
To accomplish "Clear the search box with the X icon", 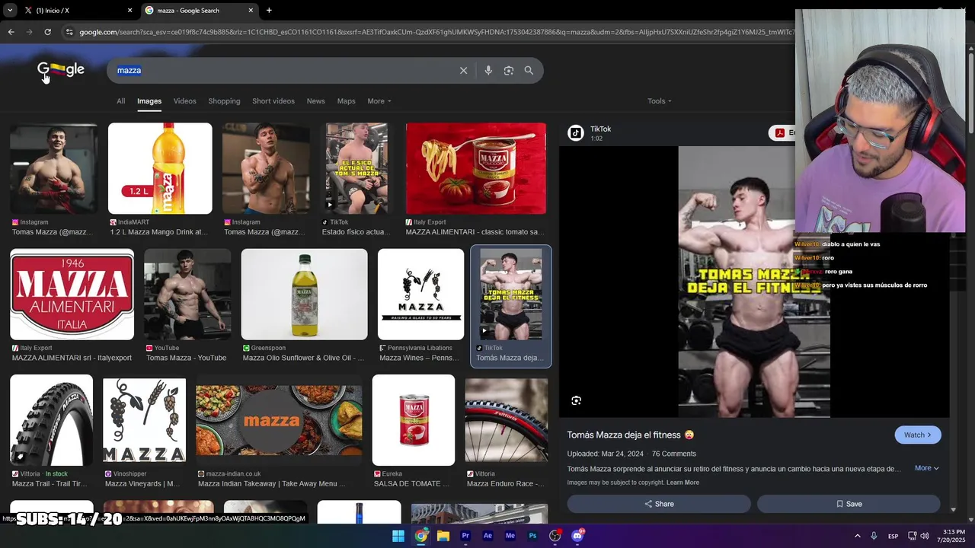I will (463, 70).
